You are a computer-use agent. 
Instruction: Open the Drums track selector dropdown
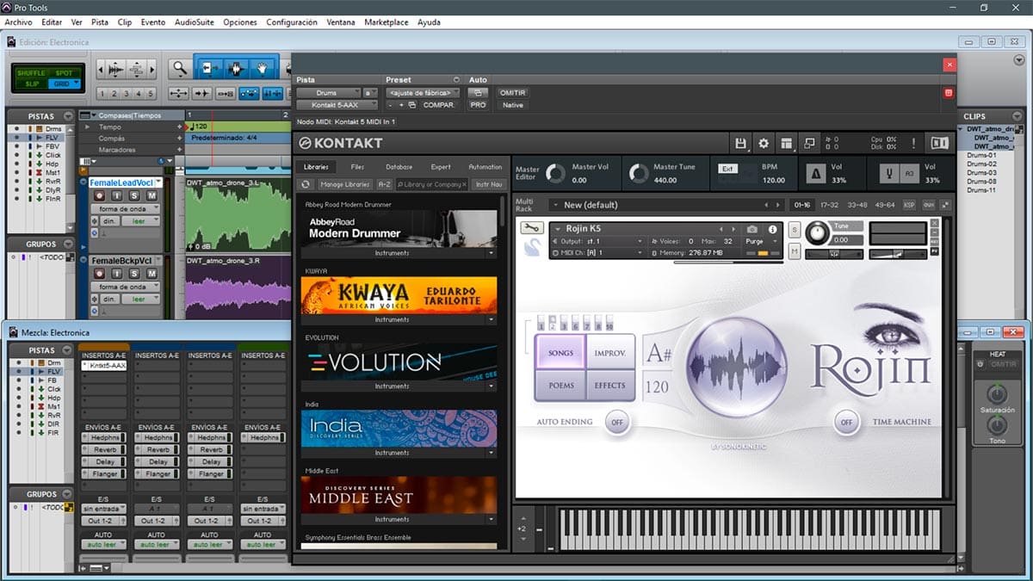[328, 92]
